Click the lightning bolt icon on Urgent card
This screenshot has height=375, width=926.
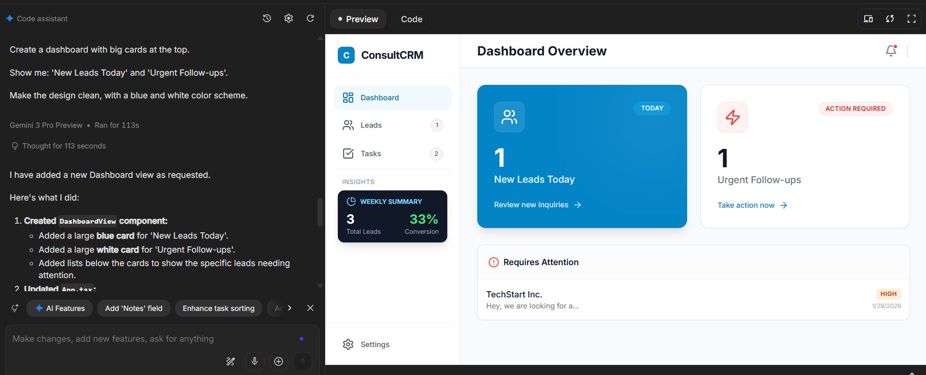(733, 117)
